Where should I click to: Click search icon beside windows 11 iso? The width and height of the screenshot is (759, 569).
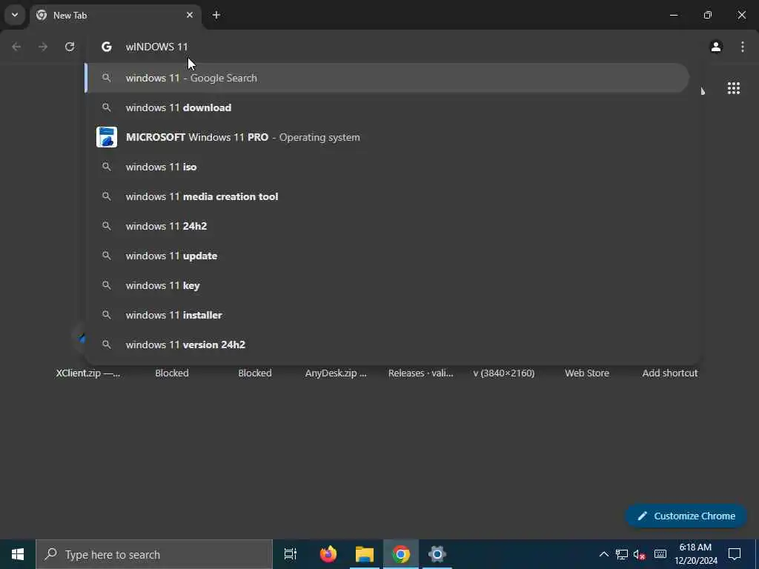[107, 167]
